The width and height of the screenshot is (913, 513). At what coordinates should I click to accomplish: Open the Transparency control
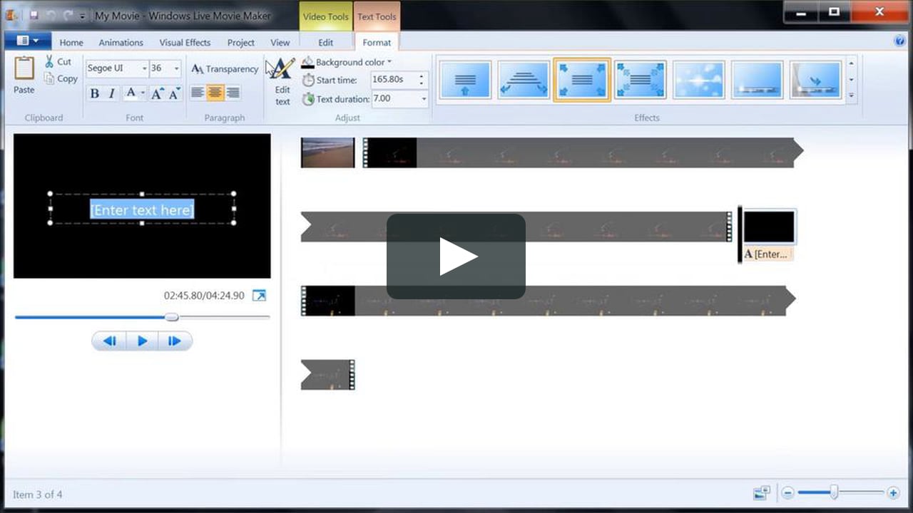coord(225,69)
